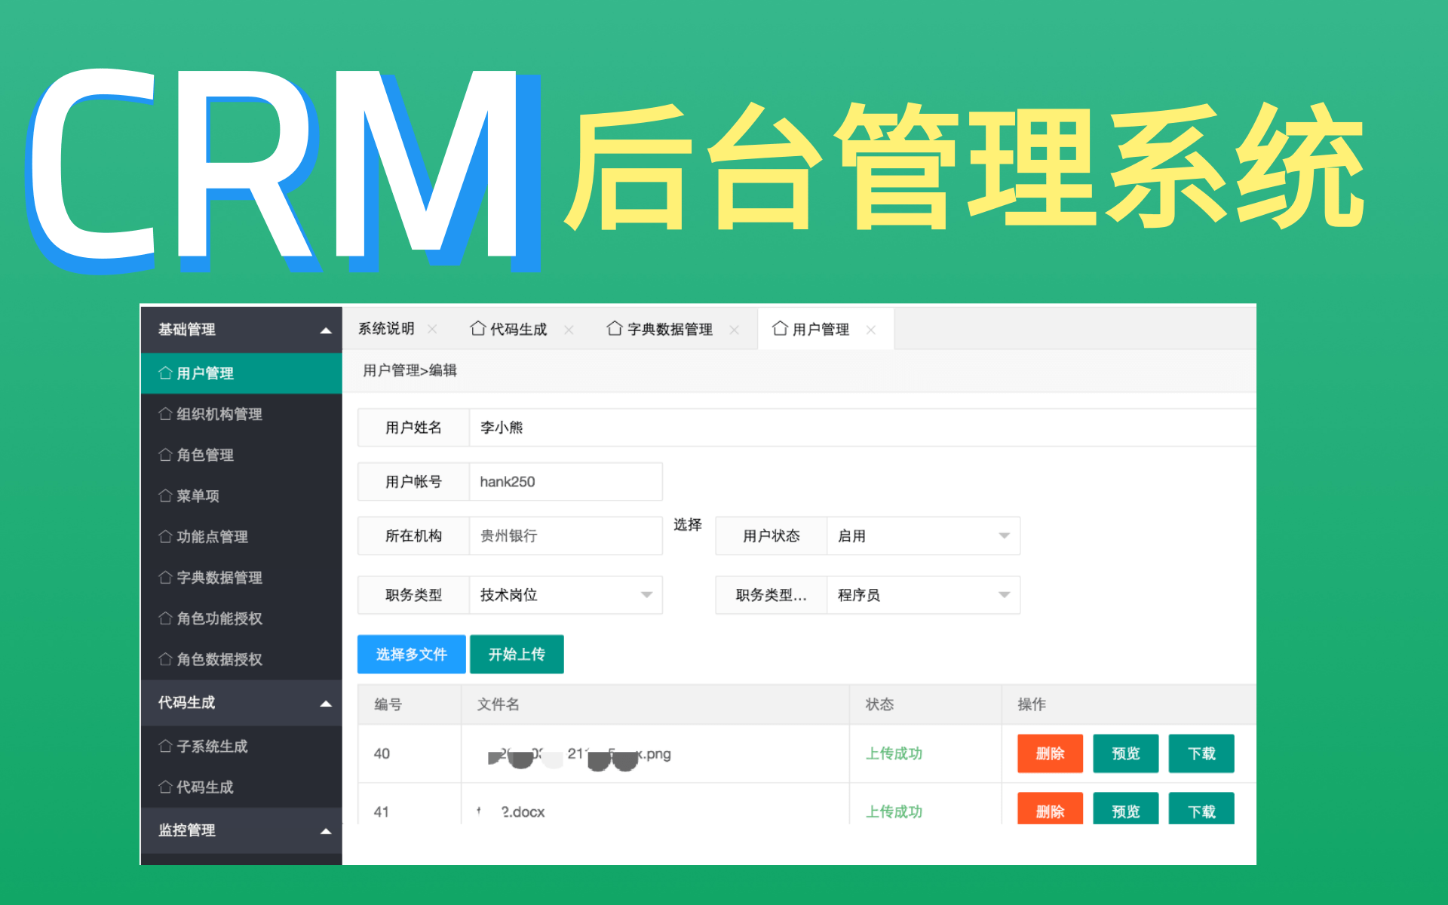Click the home icon beside 功能点管理
Screen dimensions: 1448x905
click(x=165, y=536)
